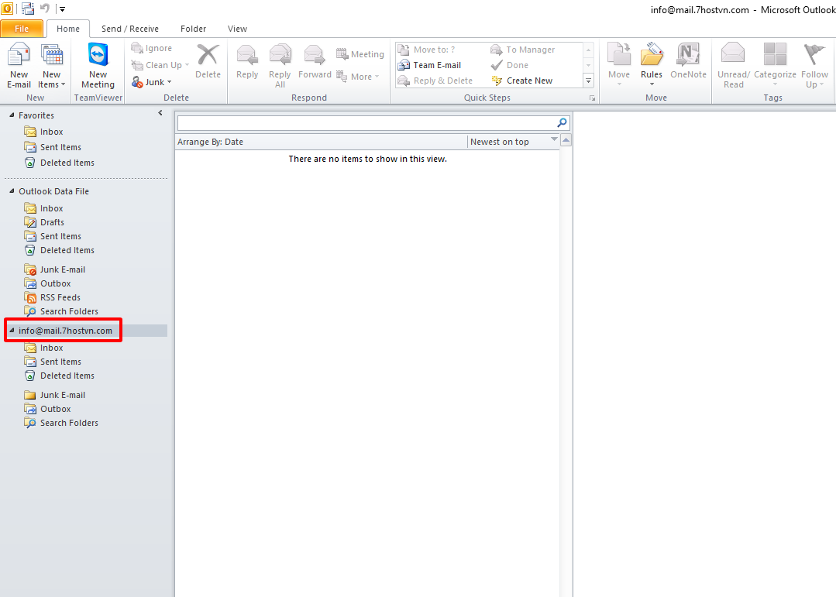Open the Quick Steps dialog launcher
Screen dimensions: 836x597
pyautogui.click(x=592, y=98)
